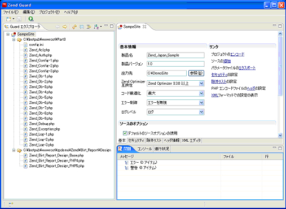Image resolution: width=286 pixels, height=209 pixels.
Task: Click the ソースの追加 link
Action: click(227, 61)
